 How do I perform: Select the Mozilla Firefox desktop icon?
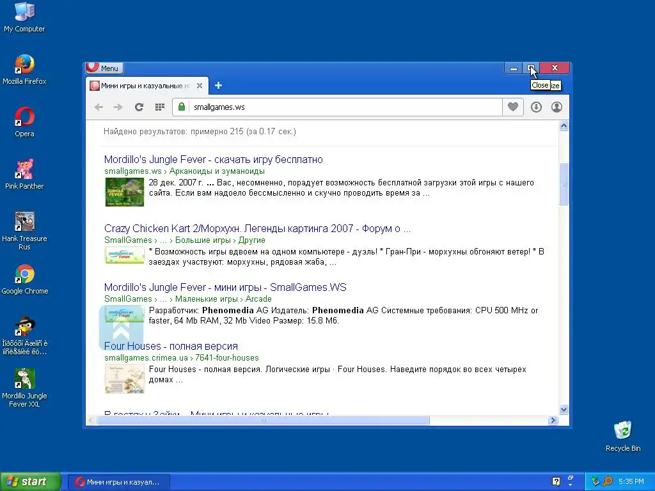click(x=24, y=70)
